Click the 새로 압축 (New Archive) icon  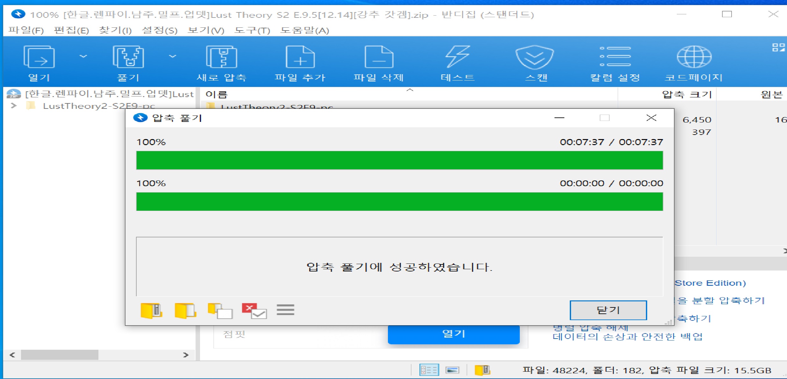click(221, 57)
